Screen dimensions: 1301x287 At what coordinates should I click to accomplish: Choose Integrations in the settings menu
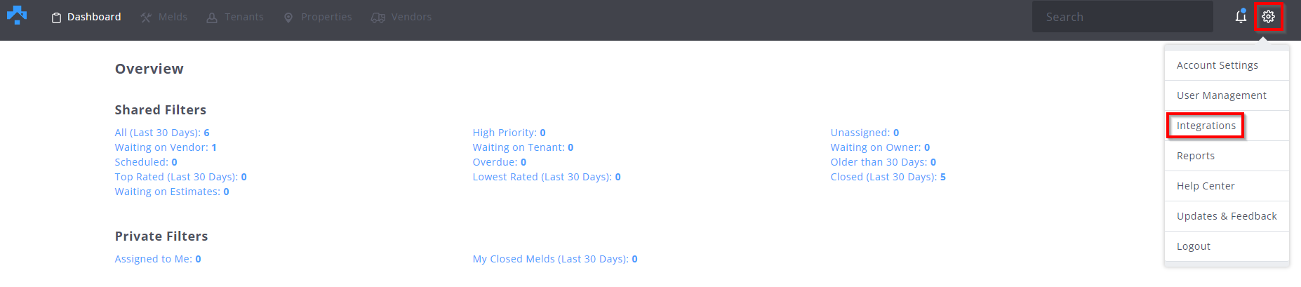point(1206,126)
